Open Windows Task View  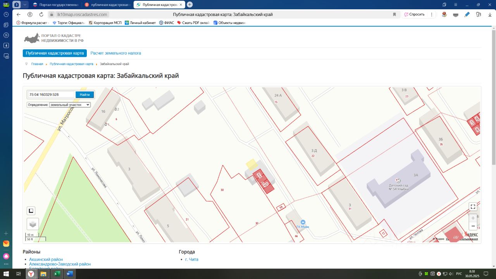(18, 274)
